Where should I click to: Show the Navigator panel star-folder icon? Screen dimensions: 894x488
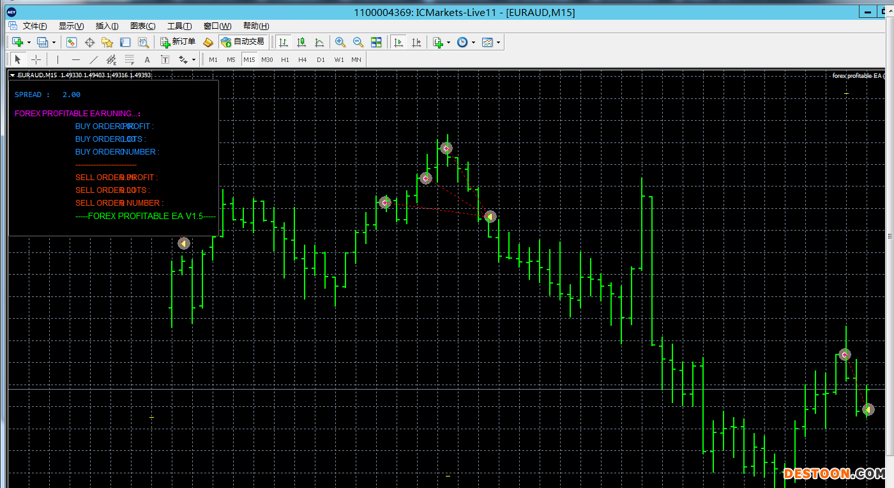[107, 42]
